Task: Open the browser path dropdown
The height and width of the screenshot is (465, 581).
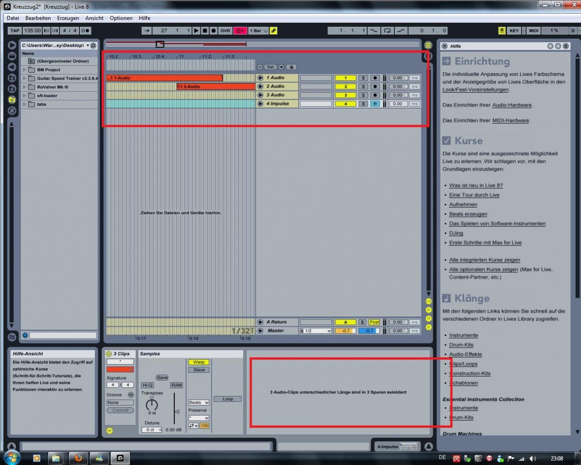Action: pos(88,45)
